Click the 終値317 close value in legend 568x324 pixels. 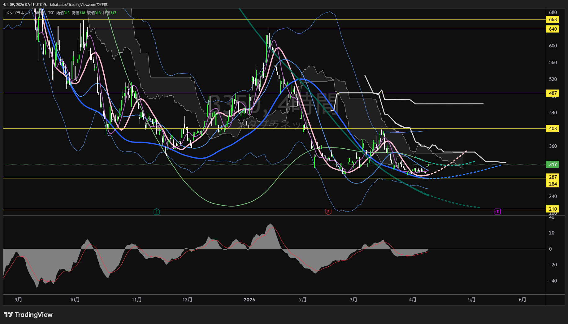pyautogui.click(x=110, y=13)
